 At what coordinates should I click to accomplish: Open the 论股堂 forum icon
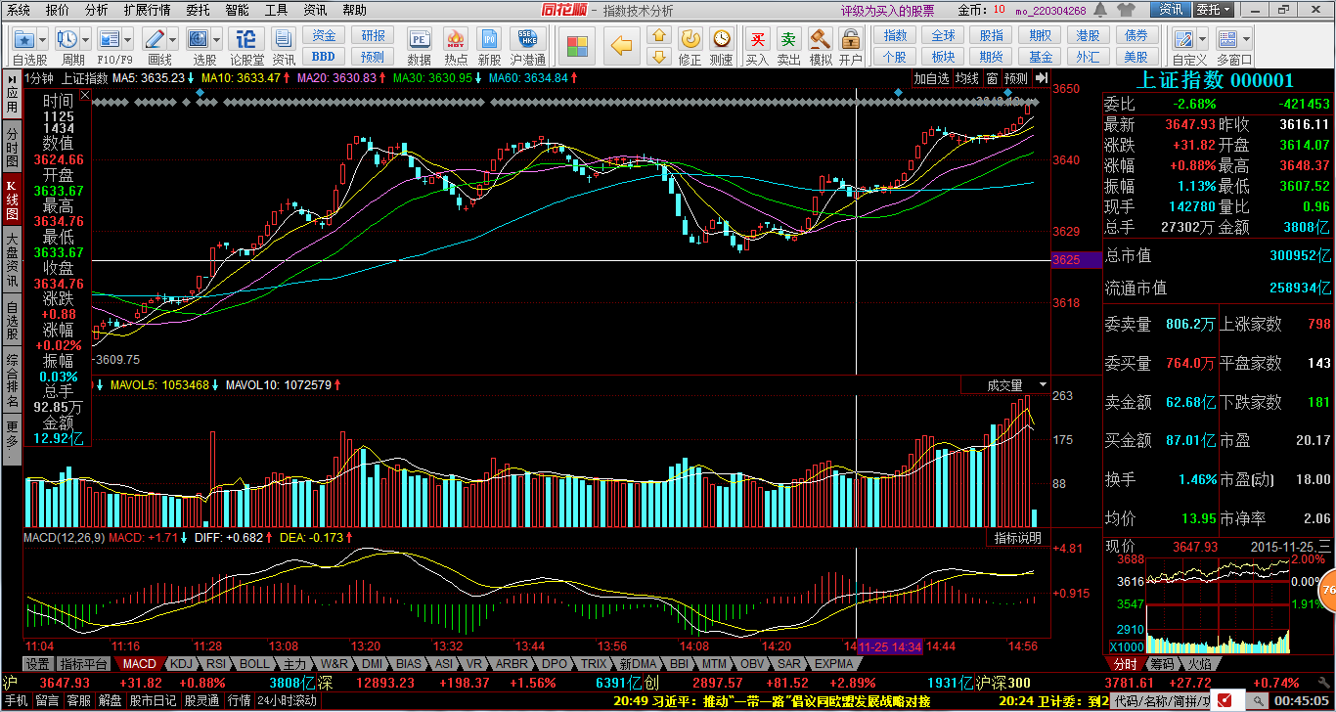coord(245,41)
